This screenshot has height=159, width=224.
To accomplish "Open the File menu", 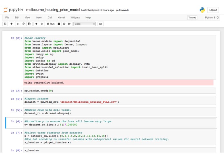I will [7, 17].
